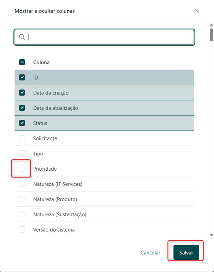Uncheck Data da atualização checkbox
This screenshot has height=272, width=214.
(22, 108)
